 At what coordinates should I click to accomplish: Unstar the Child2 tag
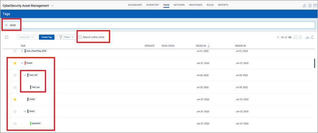click(15, 99)
